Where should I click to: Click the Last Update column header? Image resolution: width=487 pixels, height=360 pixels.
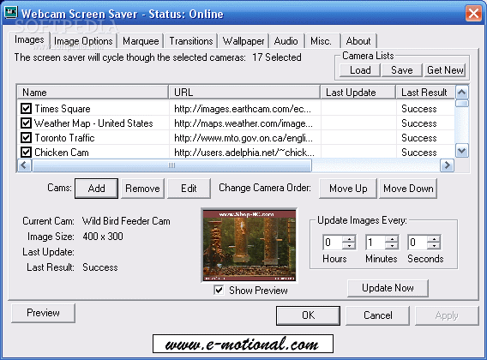pyautogui.click(x=358, y=93)
